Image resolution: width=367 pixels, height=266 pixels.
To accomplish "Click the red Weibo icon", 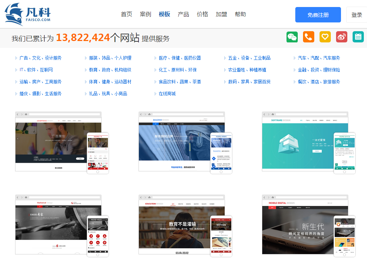I will click(x=341, y=37).
